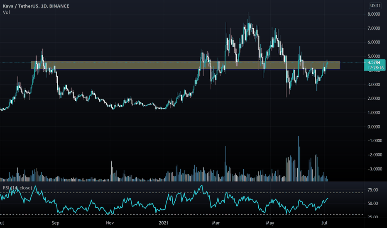Click the cyan RSI line at its latest value

pyautogui.click(x=328, y=198)
